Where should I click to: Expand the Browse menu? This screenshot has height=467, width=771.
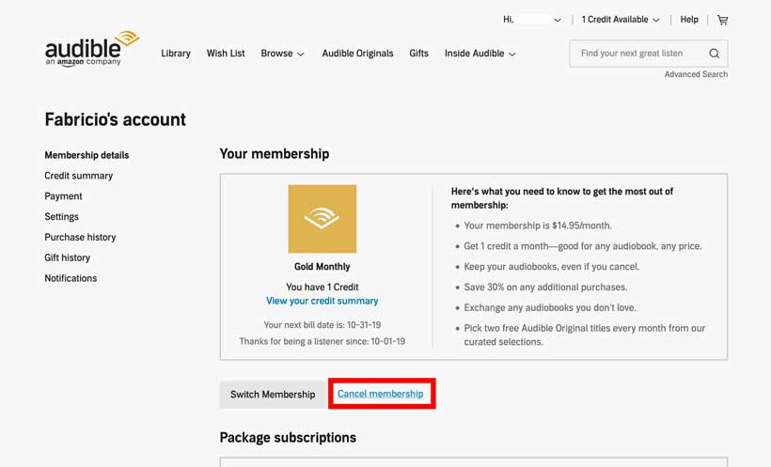pos(282,54)
